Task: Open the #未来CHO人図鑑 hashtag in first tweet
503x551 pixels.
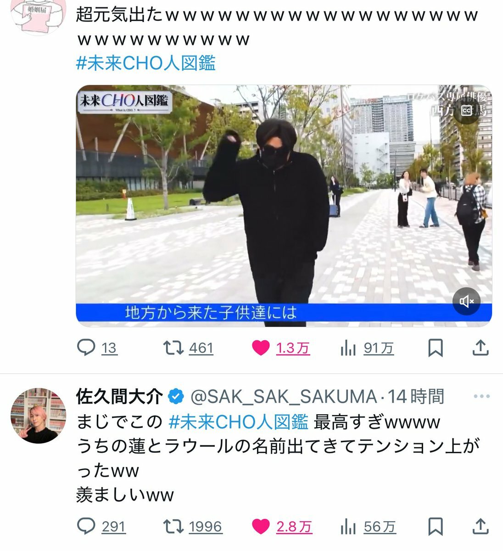Action: coord(145,63)
